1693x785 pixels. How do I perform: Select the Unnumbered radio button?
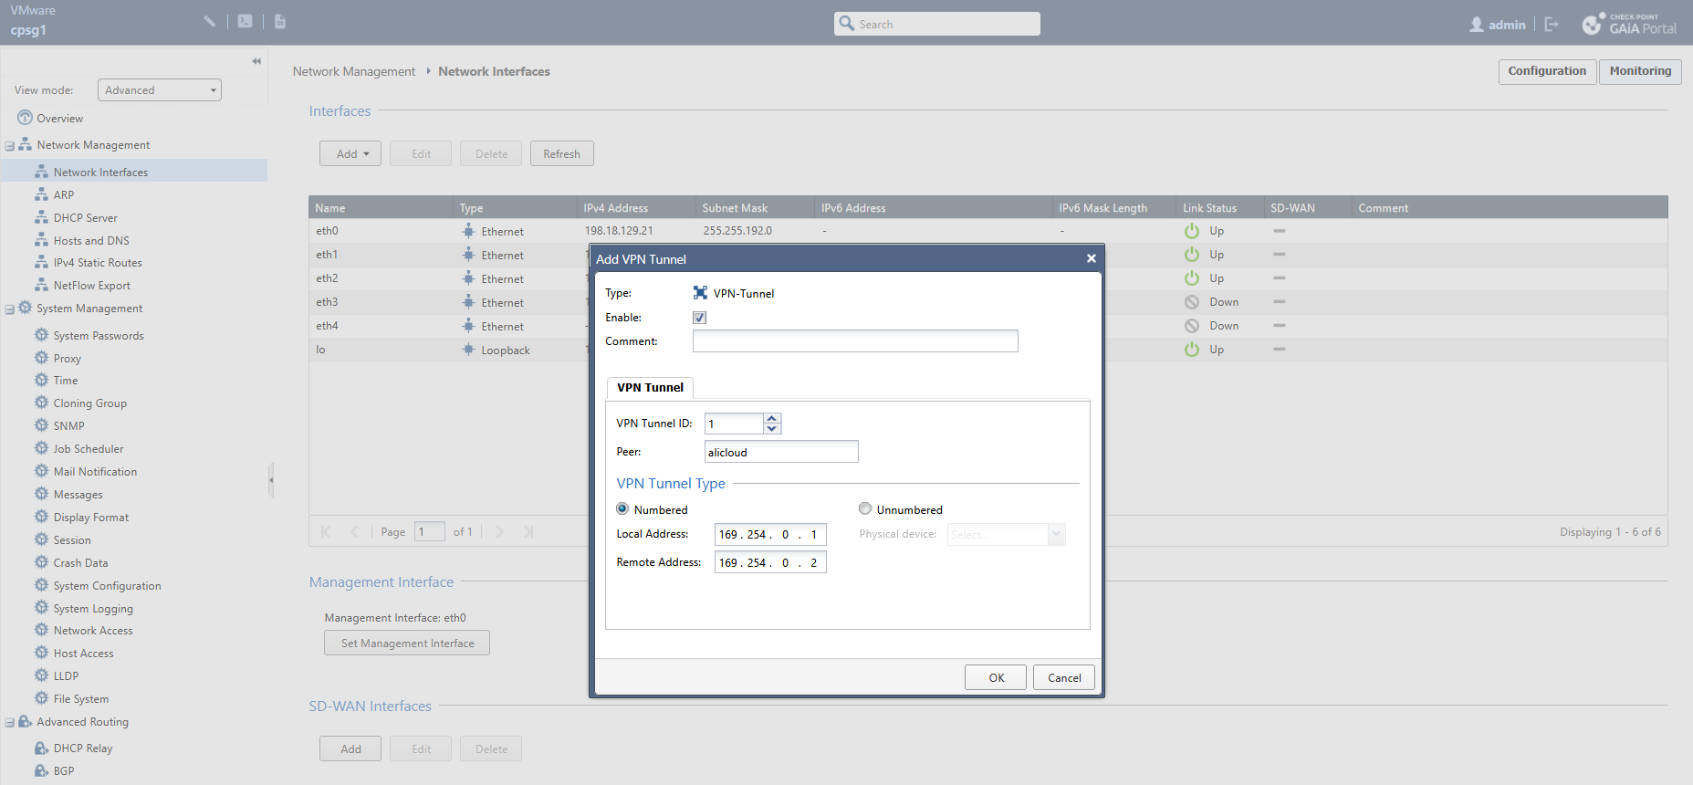pos(865,509)
